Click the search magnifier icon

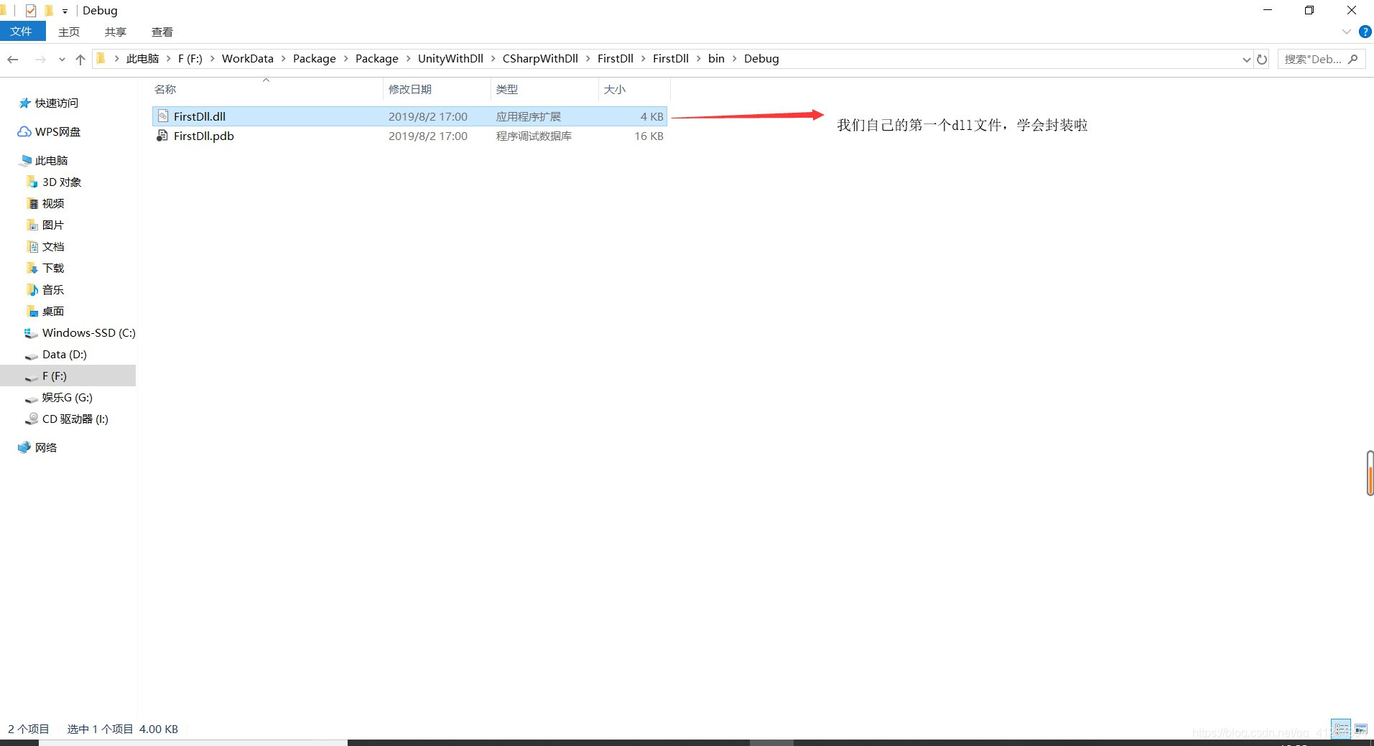1353,59
